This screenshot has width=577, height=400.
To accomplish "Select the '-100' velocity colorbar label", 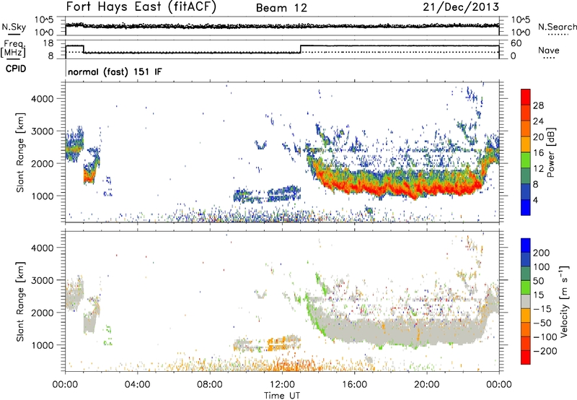I will click(x=545, y=337).
